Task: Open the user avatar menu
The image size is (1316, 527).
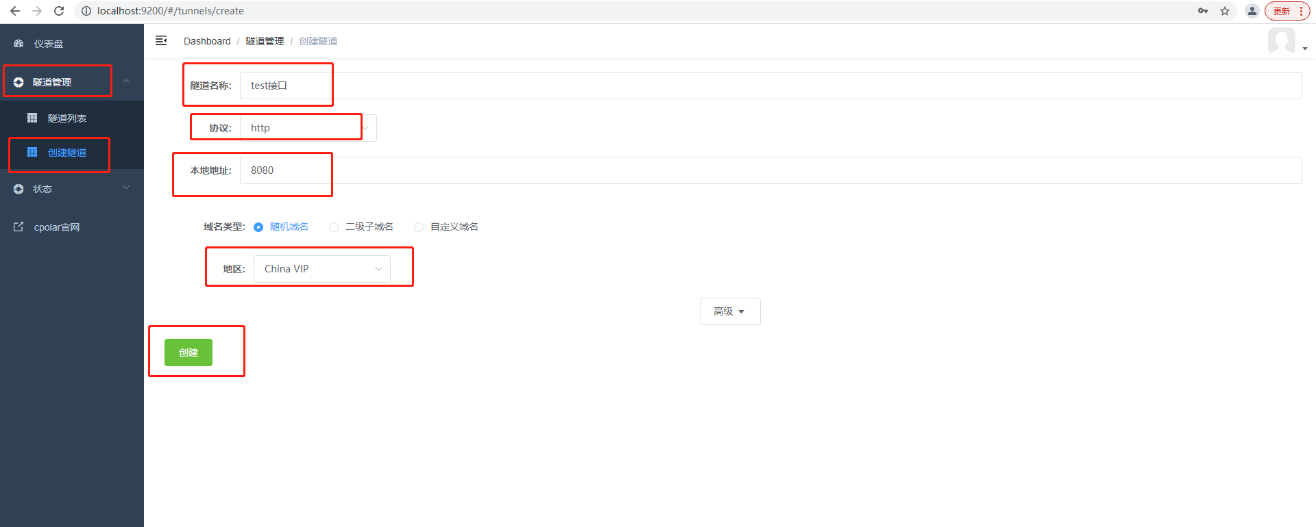Action: click(1287, 41)
